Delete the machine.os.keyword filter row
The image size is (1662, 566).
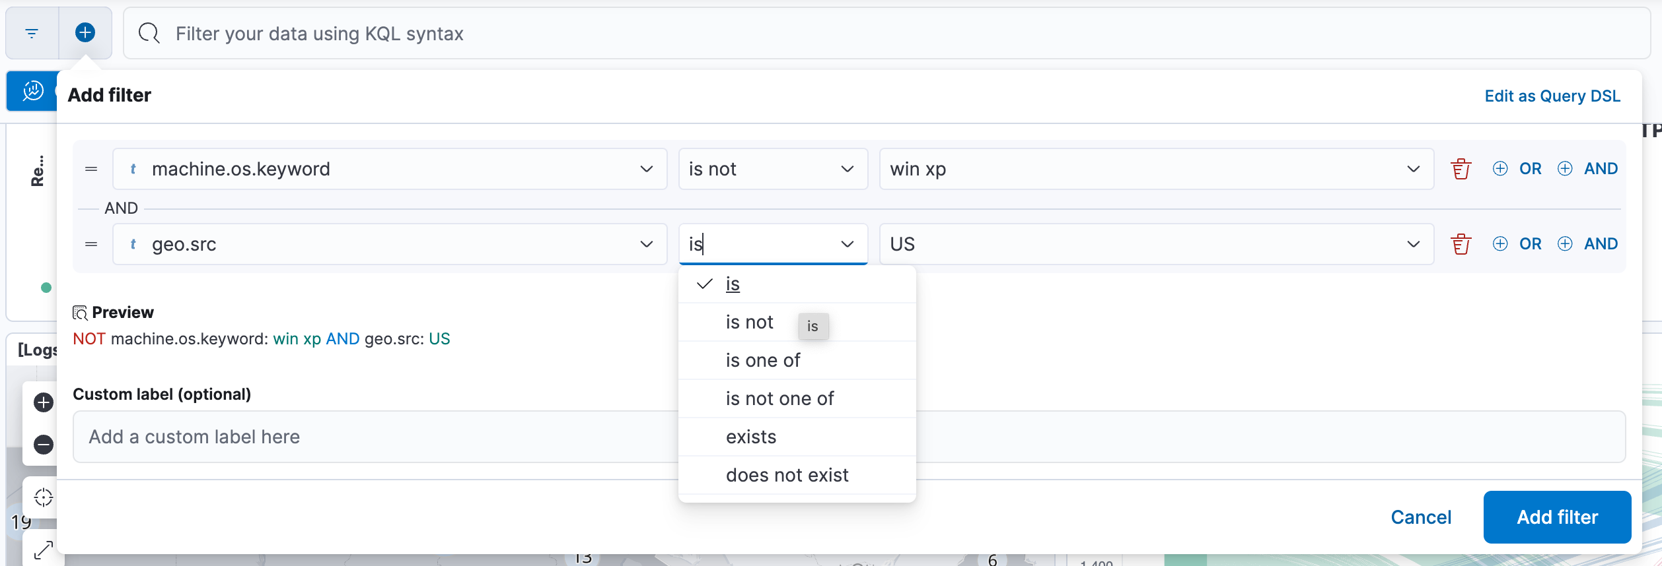click(1461, 169)
